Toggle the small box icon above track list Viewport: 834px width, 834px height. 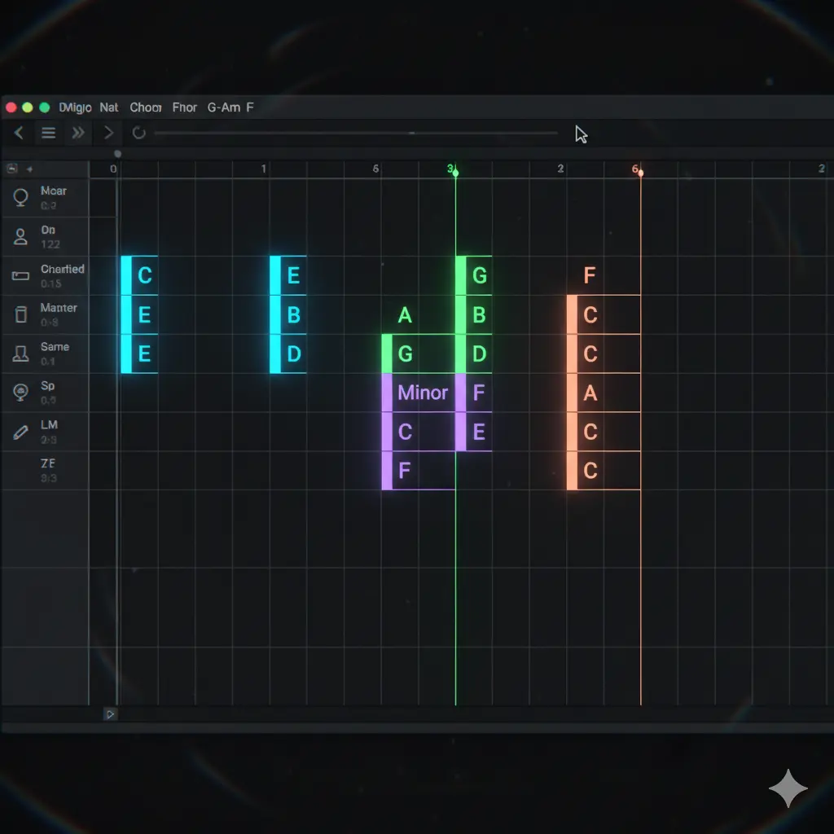(12, 169)
